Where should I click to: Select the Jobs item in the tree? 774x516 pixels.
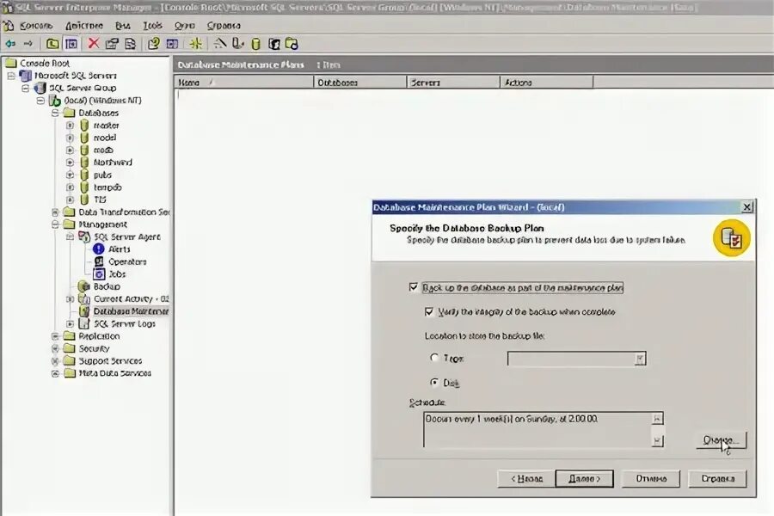[x=117, y=274]
